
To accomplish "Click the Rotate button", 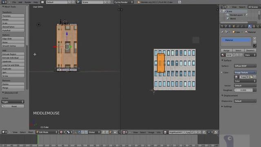I will tap(13, 20).
